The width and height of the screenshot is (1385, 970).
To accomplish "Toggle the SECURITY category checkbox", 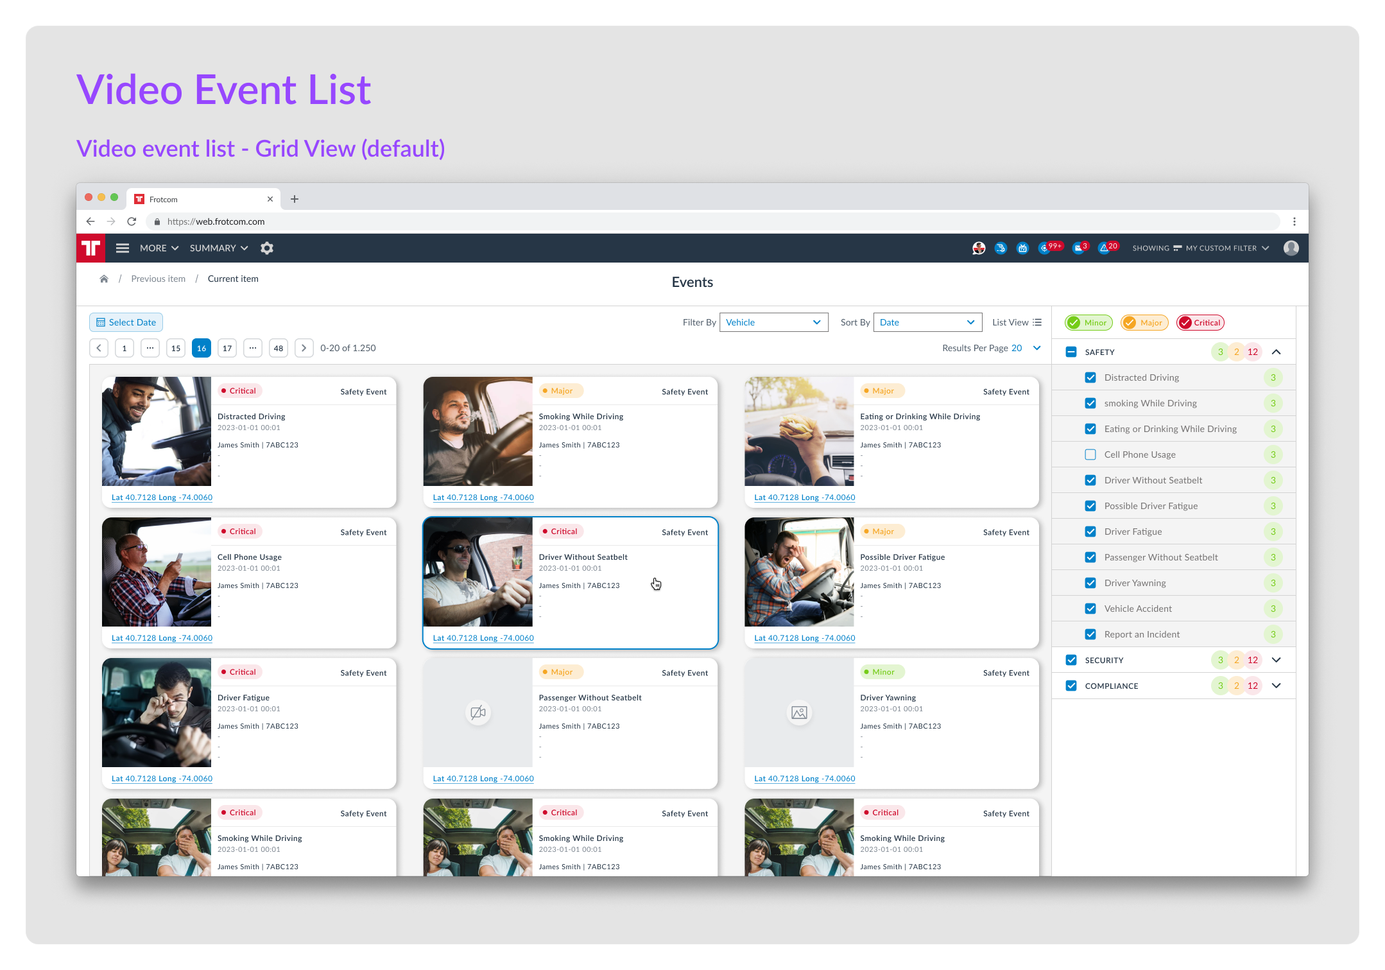I will point(1071,660).
